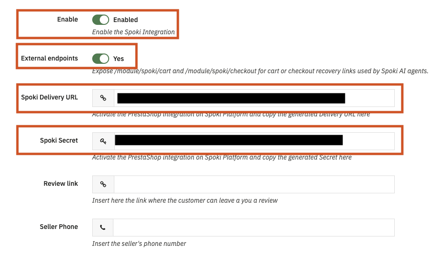Image resolution: width=439 pixels, height=259 pixels.
Task: Click into the Seller Phone text field
Action: 254,228
